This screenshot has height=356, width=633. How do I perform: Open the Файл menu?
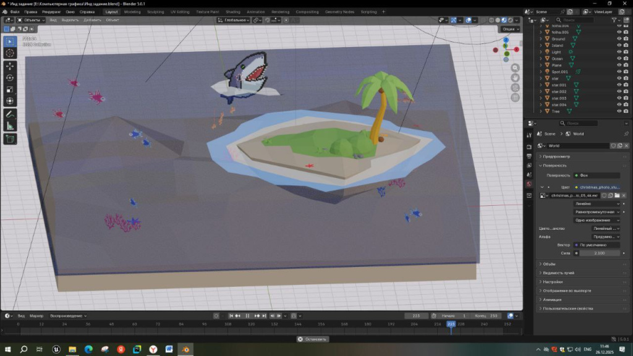click(x=15, y=12)
